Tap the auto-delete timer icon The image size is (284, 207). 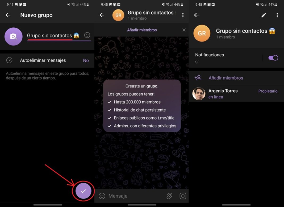(x=9, y=60)
